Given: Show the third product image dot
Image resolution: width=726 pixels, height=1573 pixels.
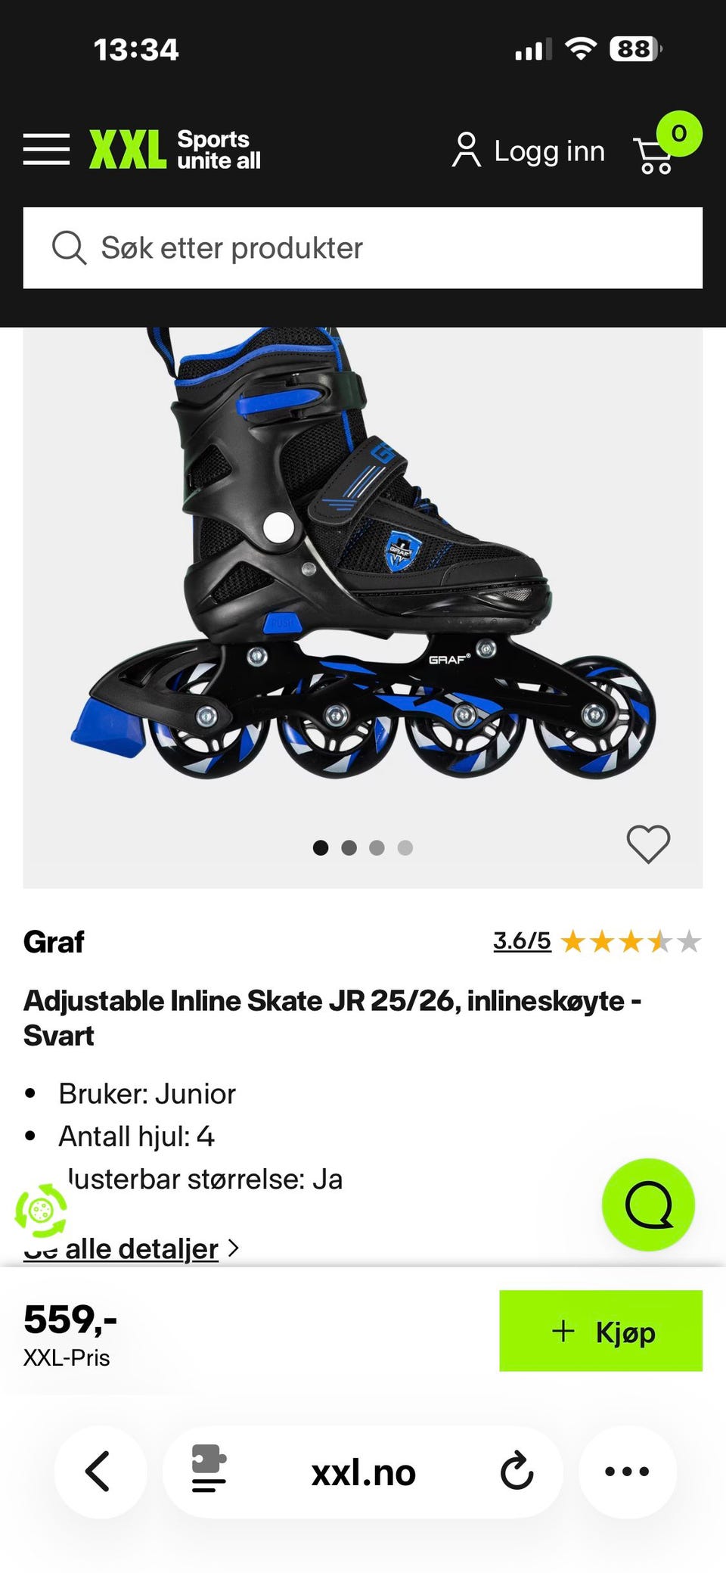Looking at the screenshot, I should 377,848.
